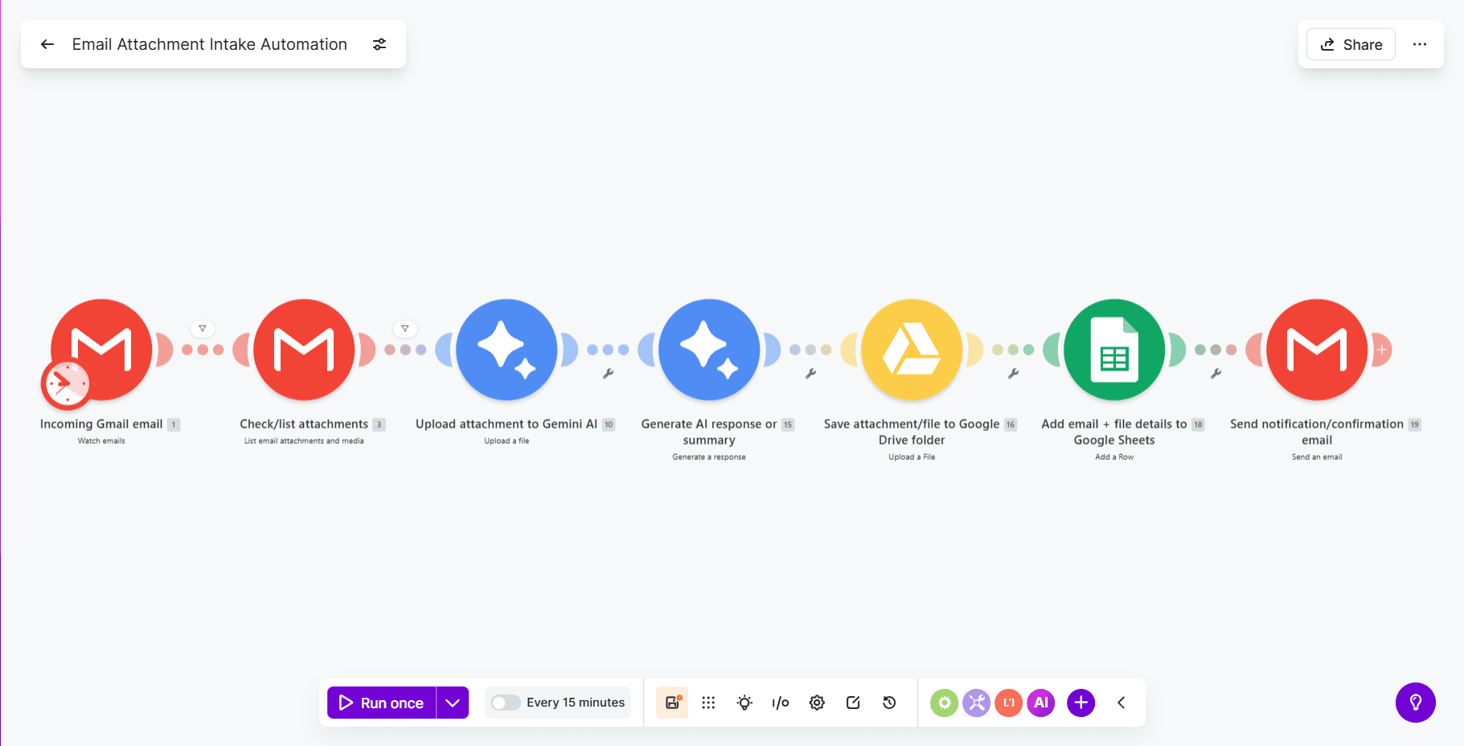Open the purple help lightbulb button
1464x746 pixels.
(x=1416, y=703)
